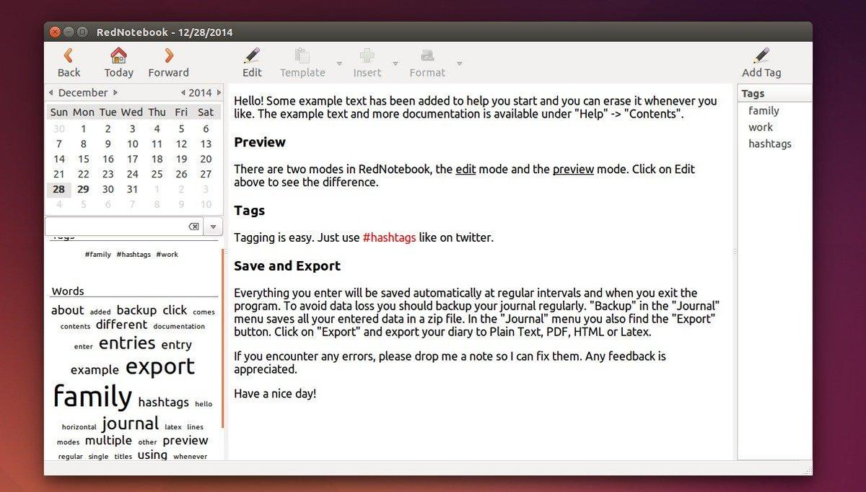This screenshot has width=866, height=492.
Task: Go to next year after 2014
Action: 218,92
